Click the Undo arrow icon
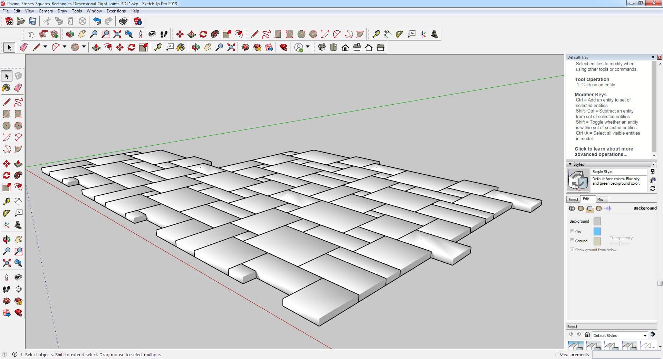This screenshot has height=359, width=663. pyautogui.click(x=97, y=21)
